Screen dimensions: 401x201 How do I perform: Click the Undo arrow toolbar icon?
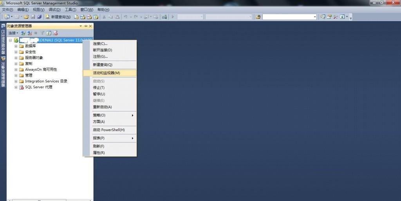[x=126, y=17]
